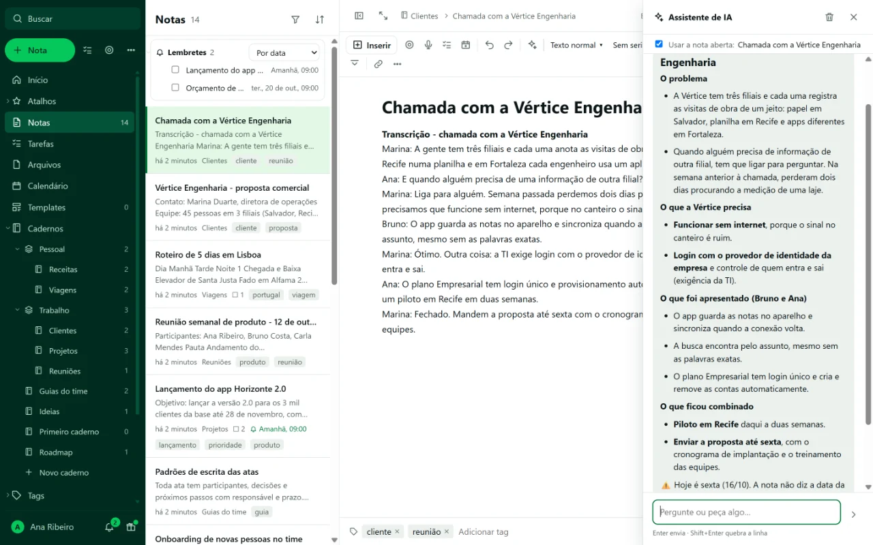Insert a checklist from the editor toolbar

(x=447, y=45)
